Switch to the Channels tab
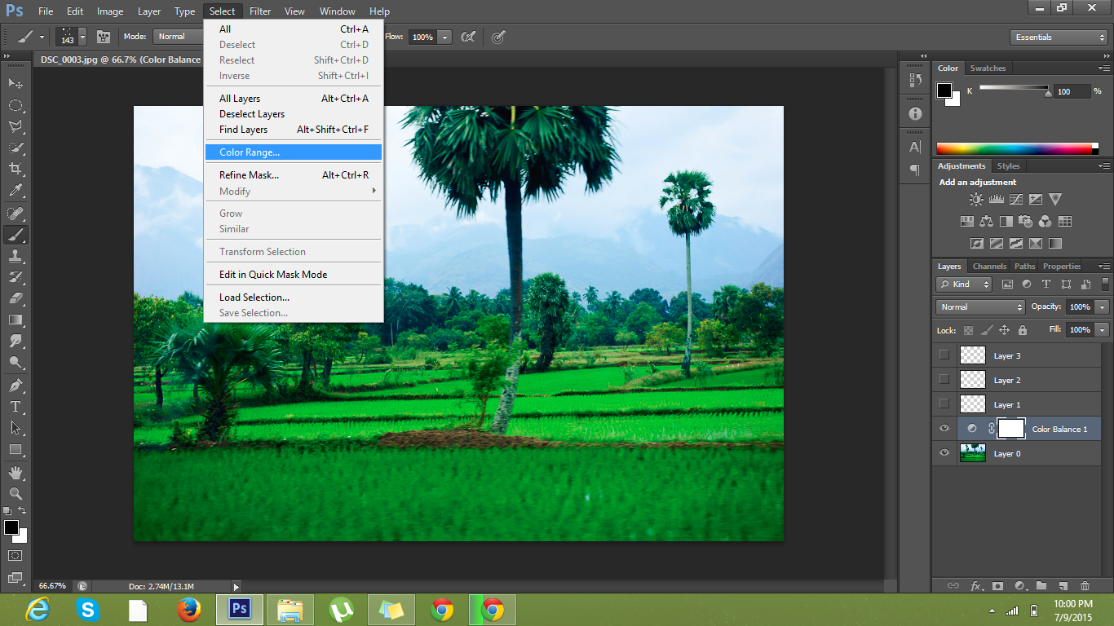Image resolution: width=1114 pixels, height=626 pixels. click(989, 267)
